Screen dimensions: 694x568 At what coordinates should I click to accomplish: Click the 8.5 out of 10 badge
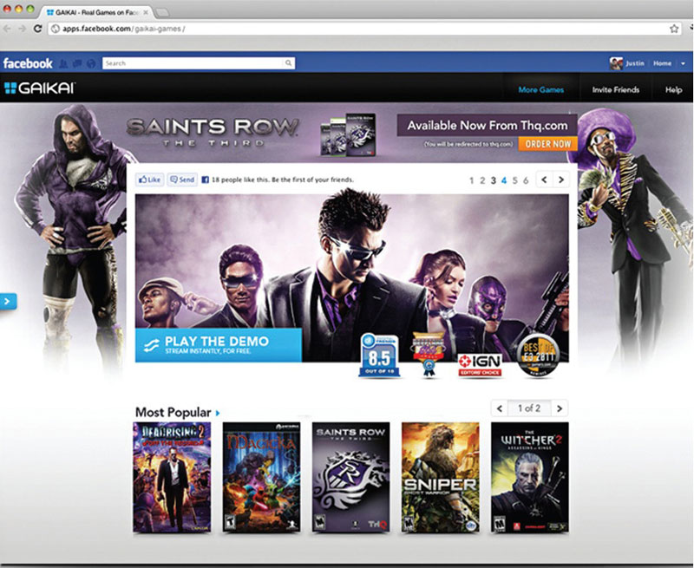[x=379, y=356]
